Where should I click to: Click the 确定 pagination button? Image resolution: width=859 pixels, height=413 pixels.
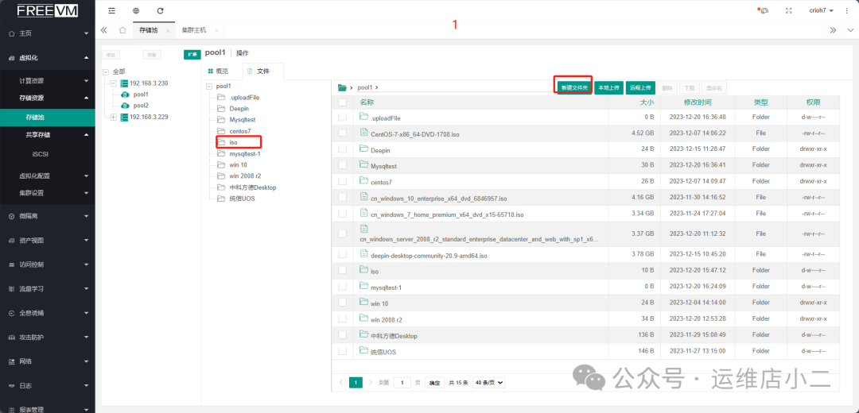(x=434, y=383)
